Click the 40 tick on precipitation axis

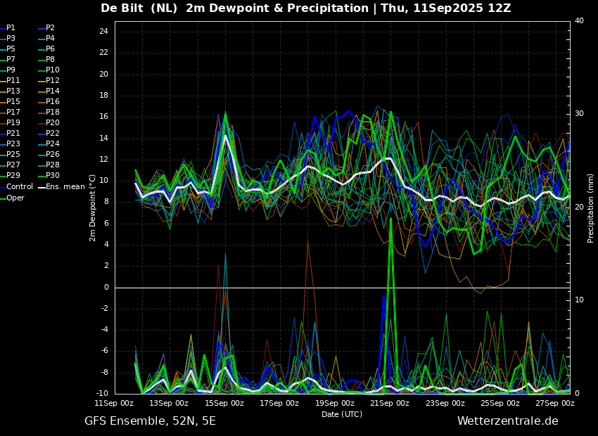[x=579, y=20]
